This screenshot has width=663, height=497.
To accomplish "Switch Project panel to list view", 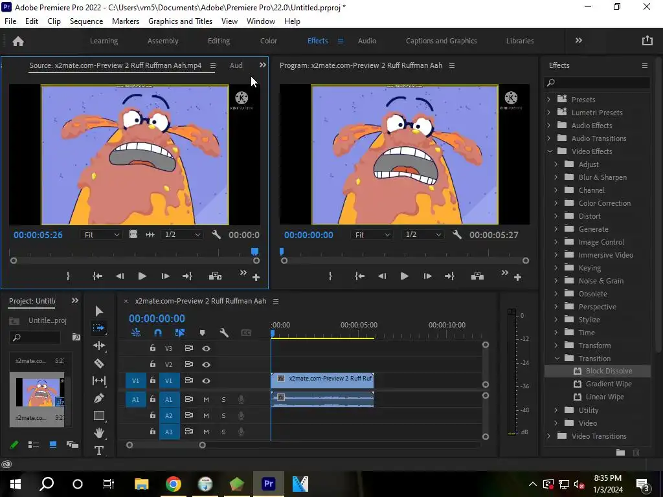I will (x=34, y=445).
